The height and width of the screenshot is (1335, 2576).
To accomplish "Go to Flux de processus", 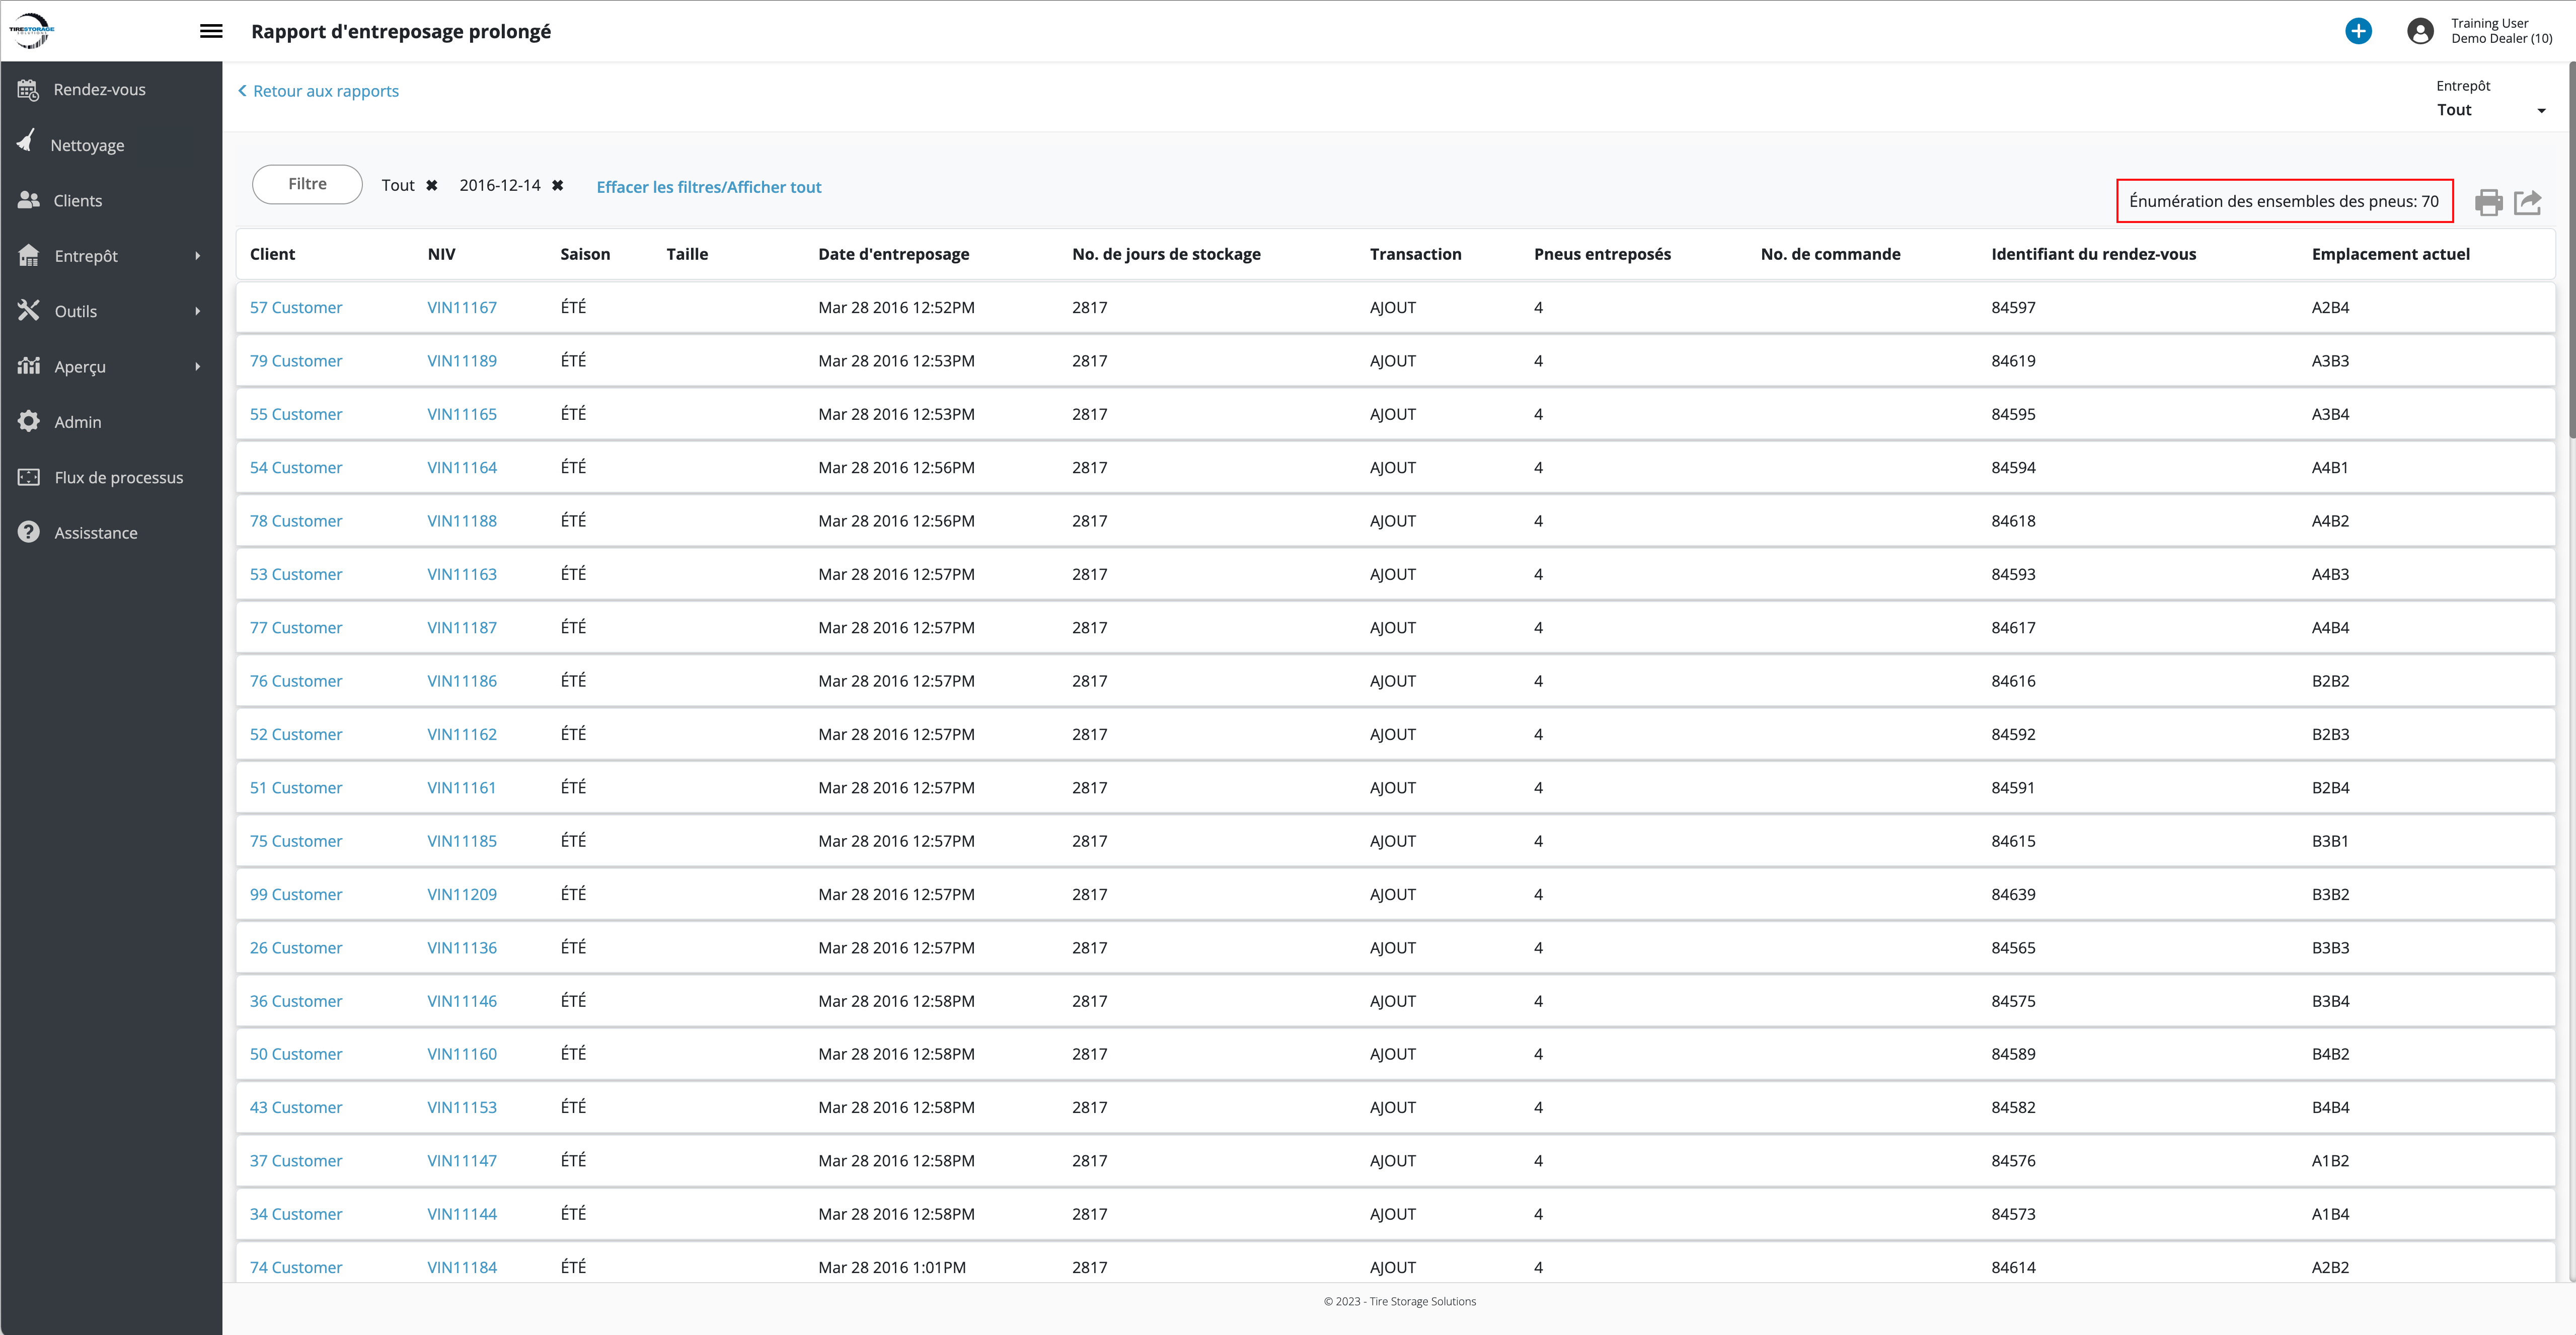I will pos(118,478).
